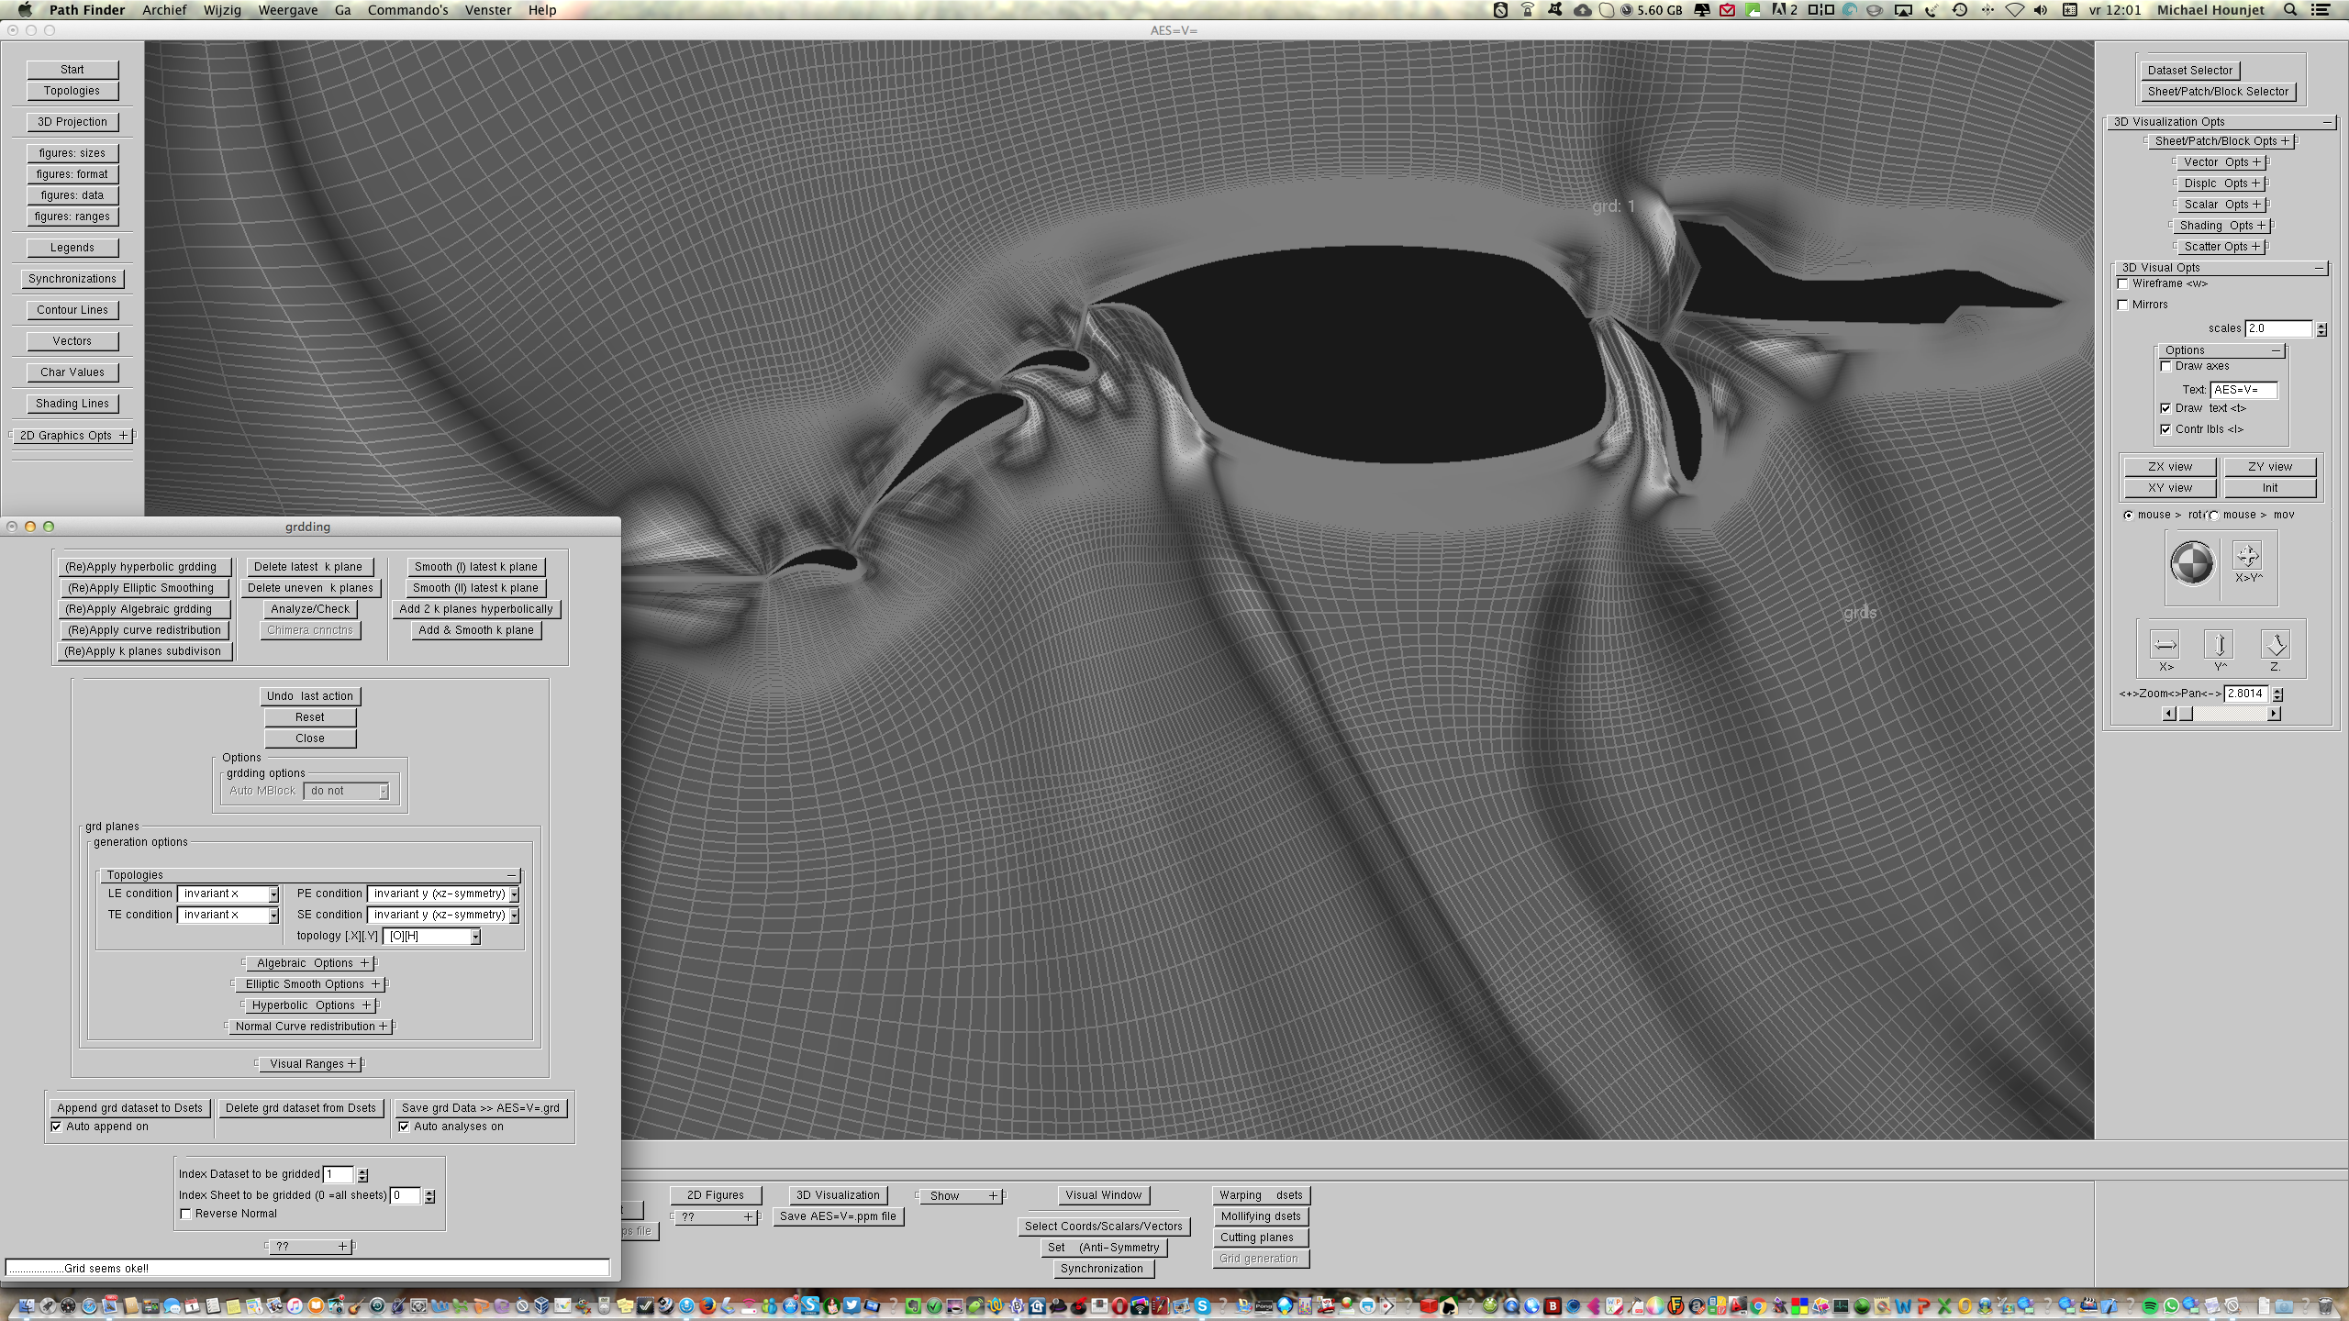Click the Y^ vertical arrow icon
The height and width of the screenshot is (1321, 2349).
(x=2220, y=644)
